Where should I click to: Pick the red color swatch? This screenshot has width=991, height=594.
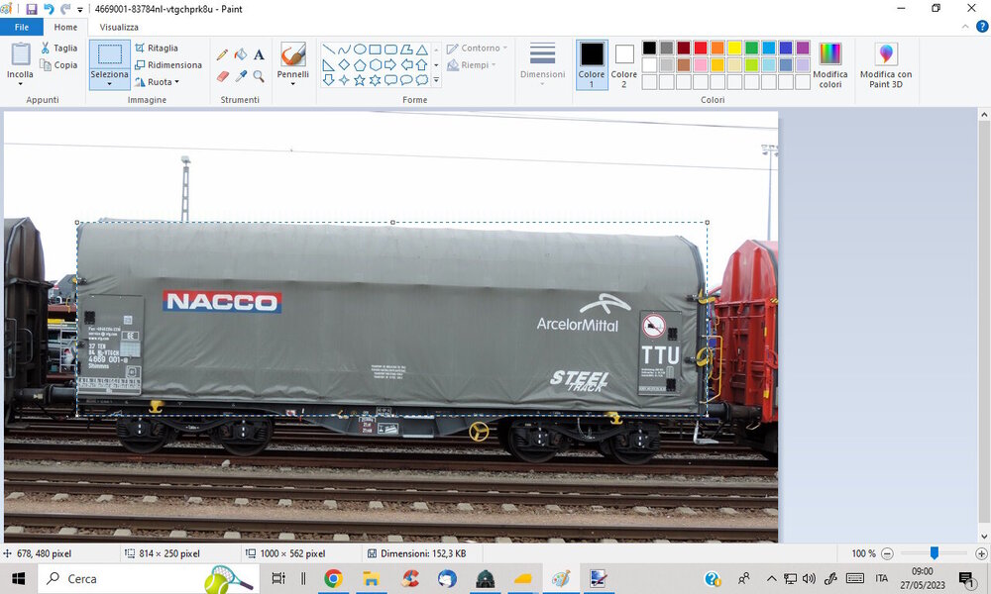(701, 48)
